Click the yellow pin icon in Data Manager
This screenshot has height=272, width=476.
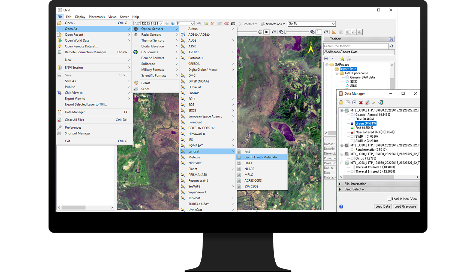373,103
